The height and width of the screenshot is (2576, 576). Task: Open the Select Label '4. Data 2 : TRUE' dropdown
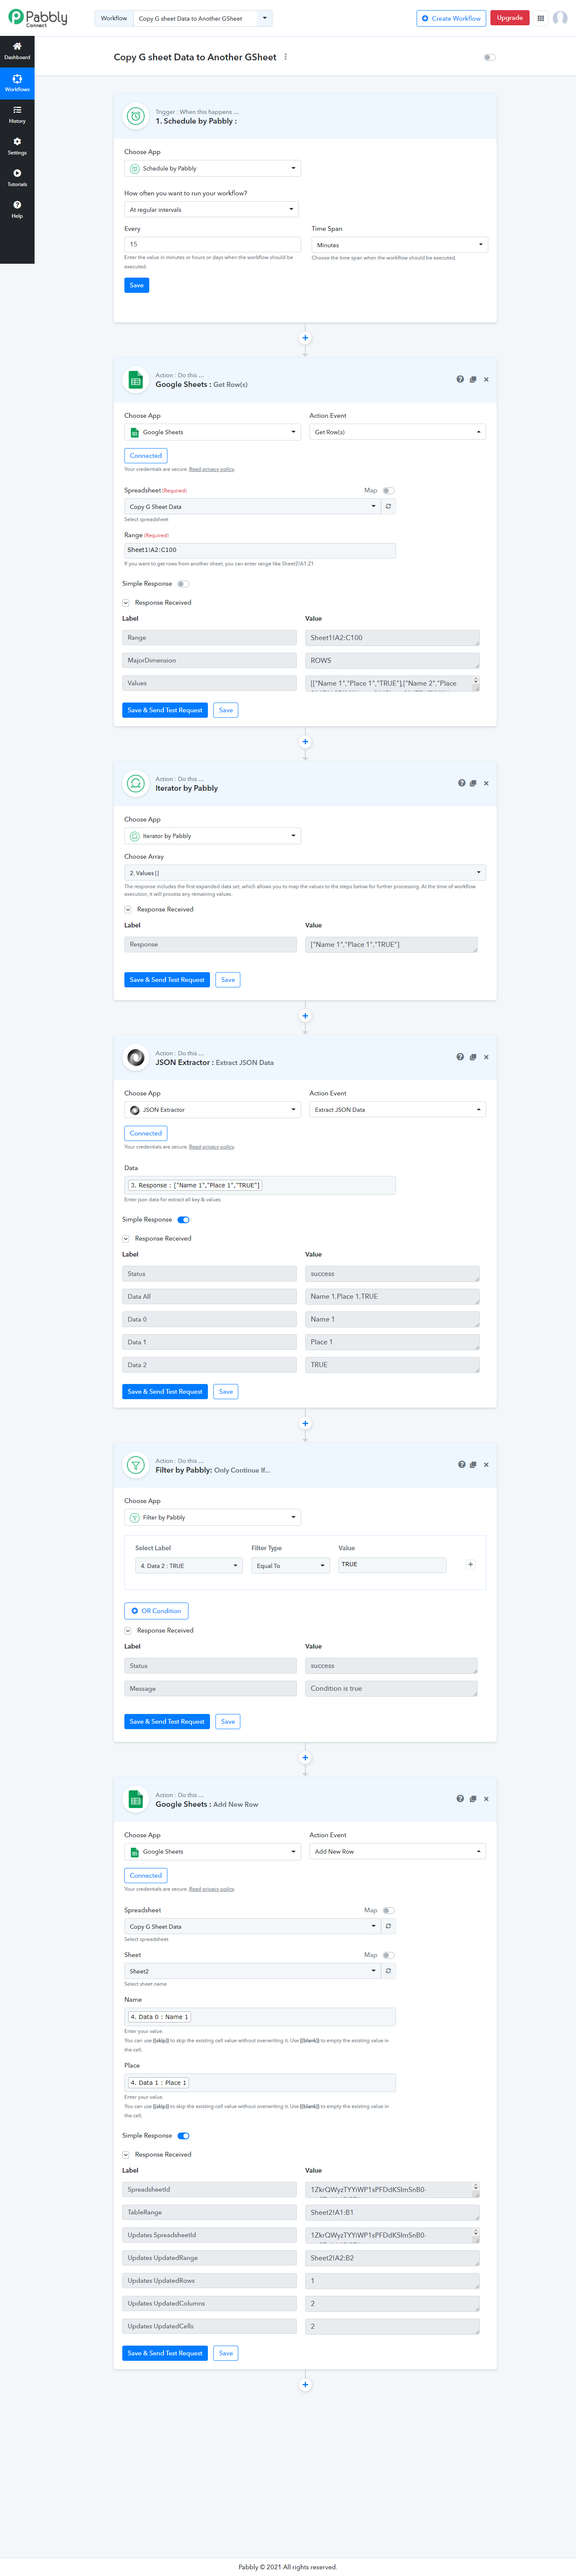pyautogui.click(x=189, y=1566)
